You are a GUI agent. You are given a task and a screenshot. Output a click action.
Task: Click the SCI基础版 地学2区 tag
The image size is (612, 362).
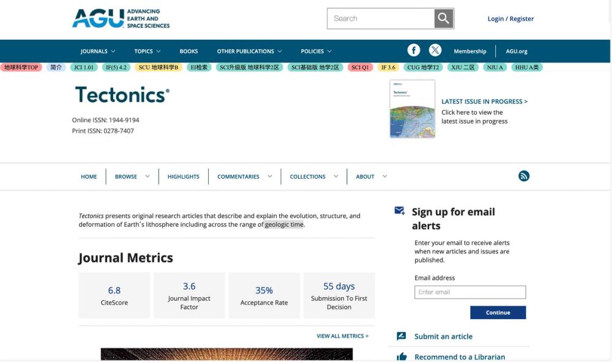pyautogui.click(x=315, y=67)
